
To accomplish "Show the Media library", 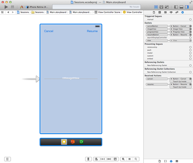I will coord(177,161).
